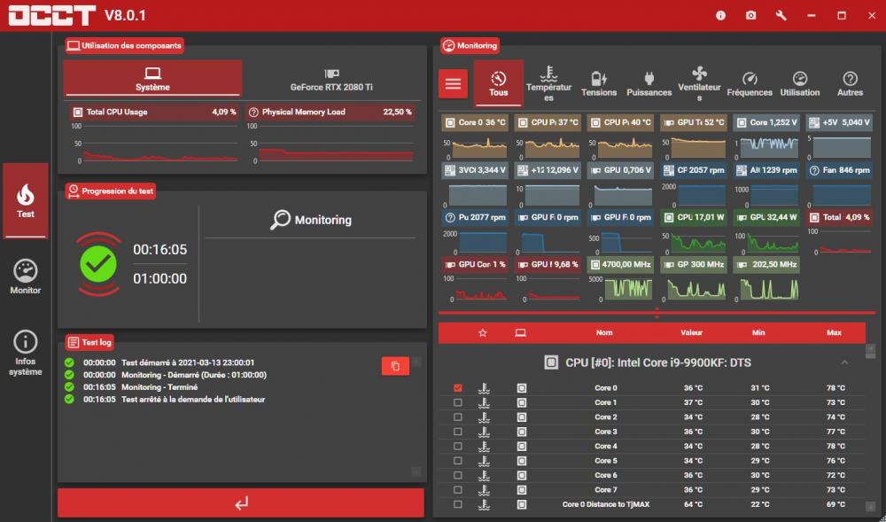
Task: Select the Système usage tab
Action: coord(152,78)
